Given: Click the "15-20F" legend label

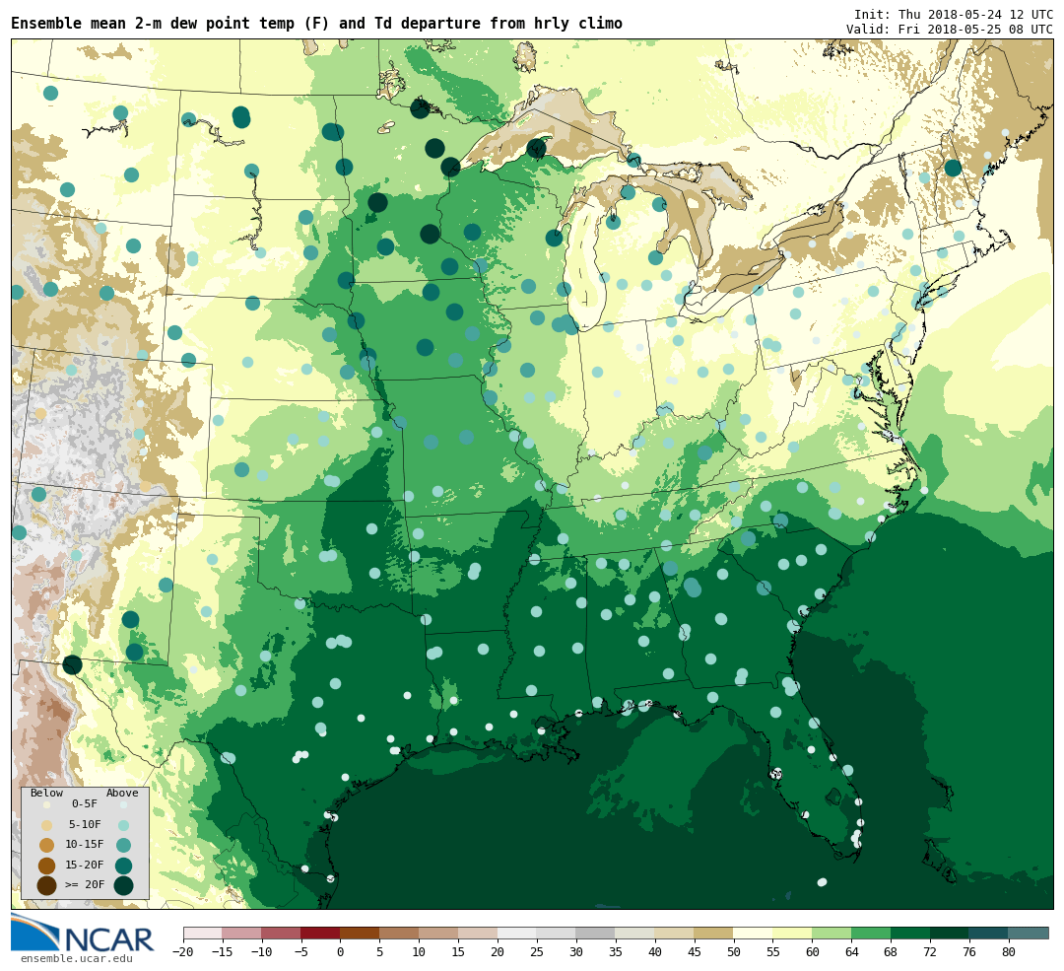Looking at the screenshot, I should click(85, 866).
